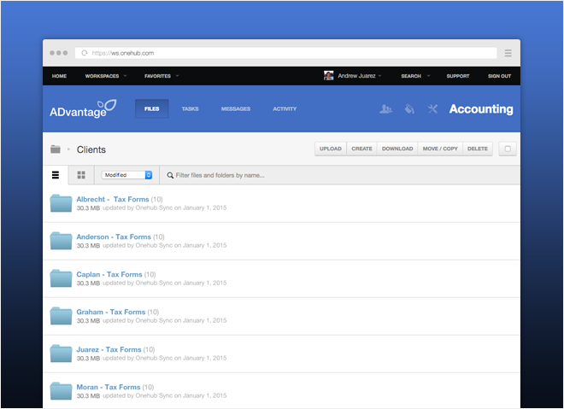Click the workspace members icon

pyautogui.click(x=385, y=109)
